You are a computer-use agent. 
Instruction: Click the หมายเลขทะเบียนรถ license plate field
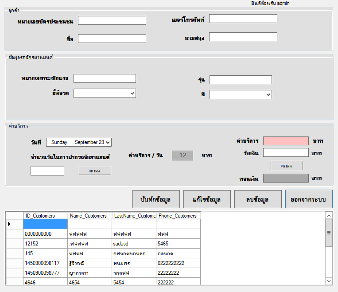[x=105, y=78]
